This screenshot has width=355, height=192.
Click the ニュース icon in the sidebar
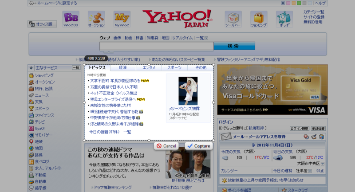[x=31, y=95]
